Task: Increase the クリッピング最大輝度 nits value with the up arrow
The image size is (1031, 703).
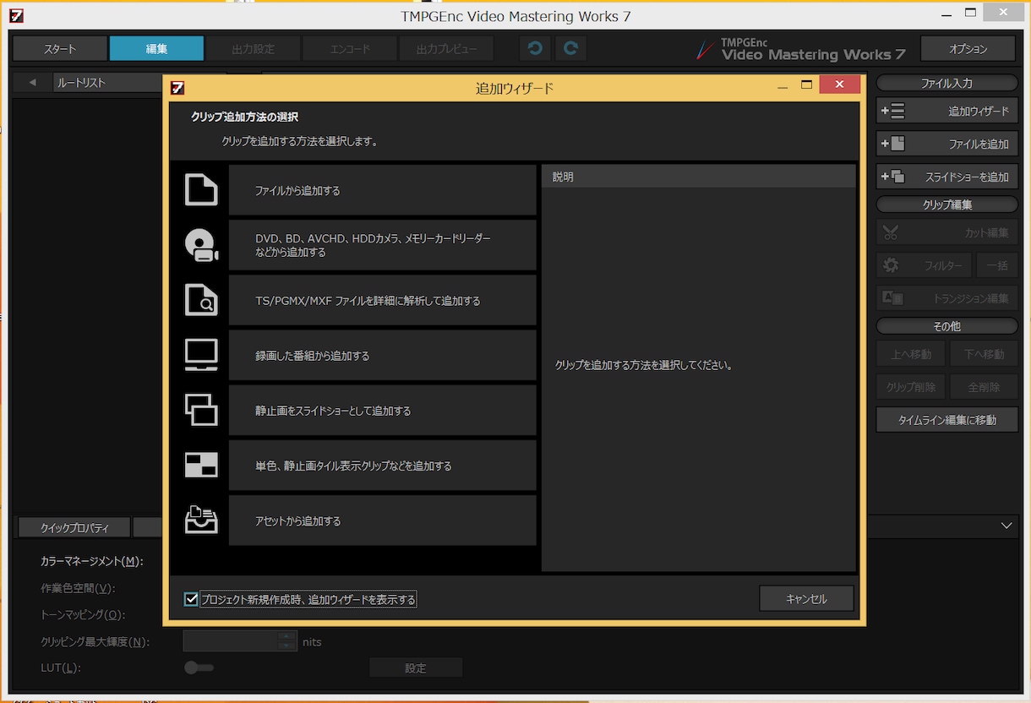Action: (x=288, y=635)
